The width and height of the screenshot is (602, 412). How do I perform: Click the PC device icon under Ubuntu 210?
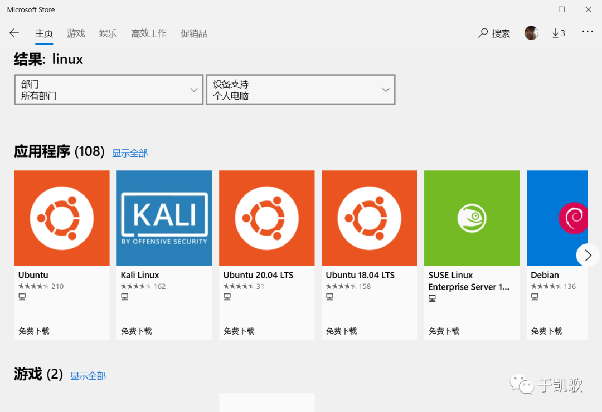(22, 297)
